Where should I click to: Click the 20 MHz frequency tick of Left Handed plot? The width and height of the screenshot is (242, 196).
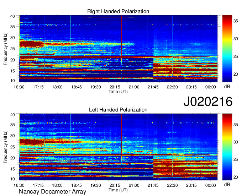(12, 158)
